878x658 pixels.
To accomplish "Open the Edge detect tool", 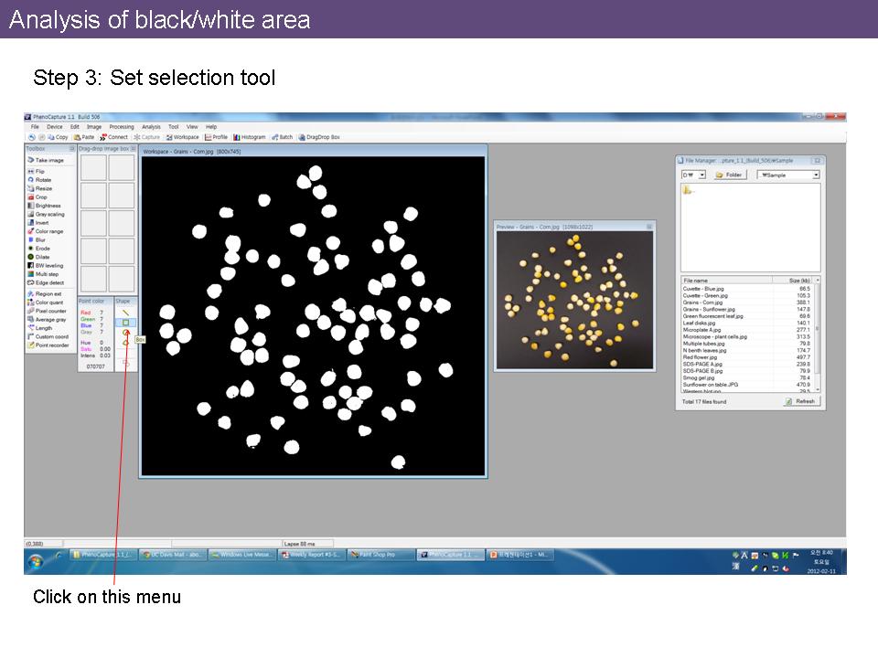I will point(49,282).
